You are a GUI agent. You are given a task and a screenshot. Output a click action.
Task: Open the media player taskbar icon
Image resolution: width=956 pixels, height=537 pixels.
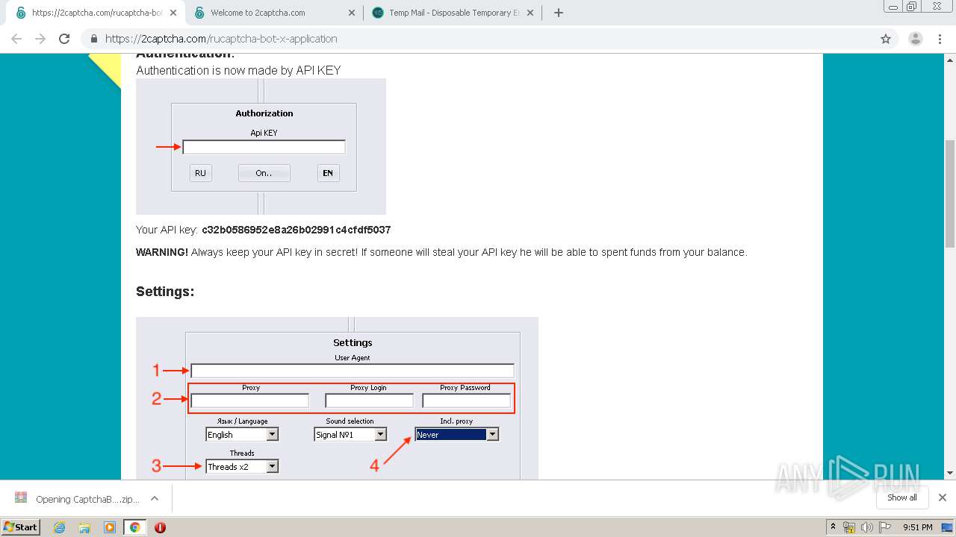(x=109, y=527)
